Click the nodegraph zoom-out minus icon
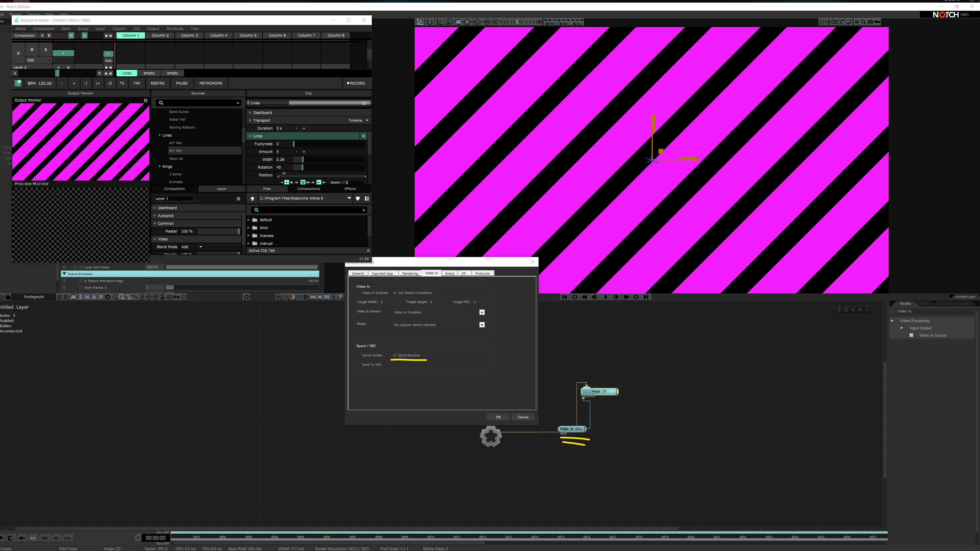980x551 pixels. (x=867, y=309)
